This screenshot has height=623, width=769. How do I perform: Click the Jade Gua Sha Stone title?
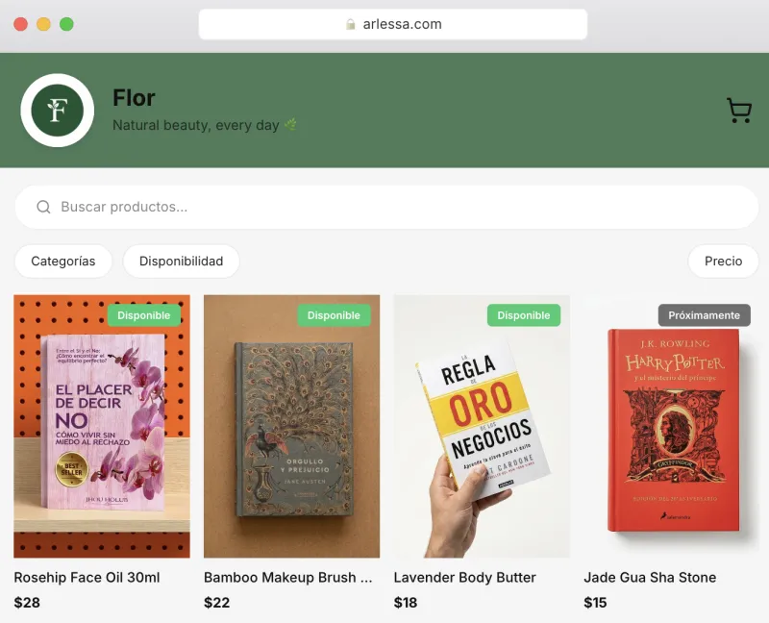pos(650,578)
